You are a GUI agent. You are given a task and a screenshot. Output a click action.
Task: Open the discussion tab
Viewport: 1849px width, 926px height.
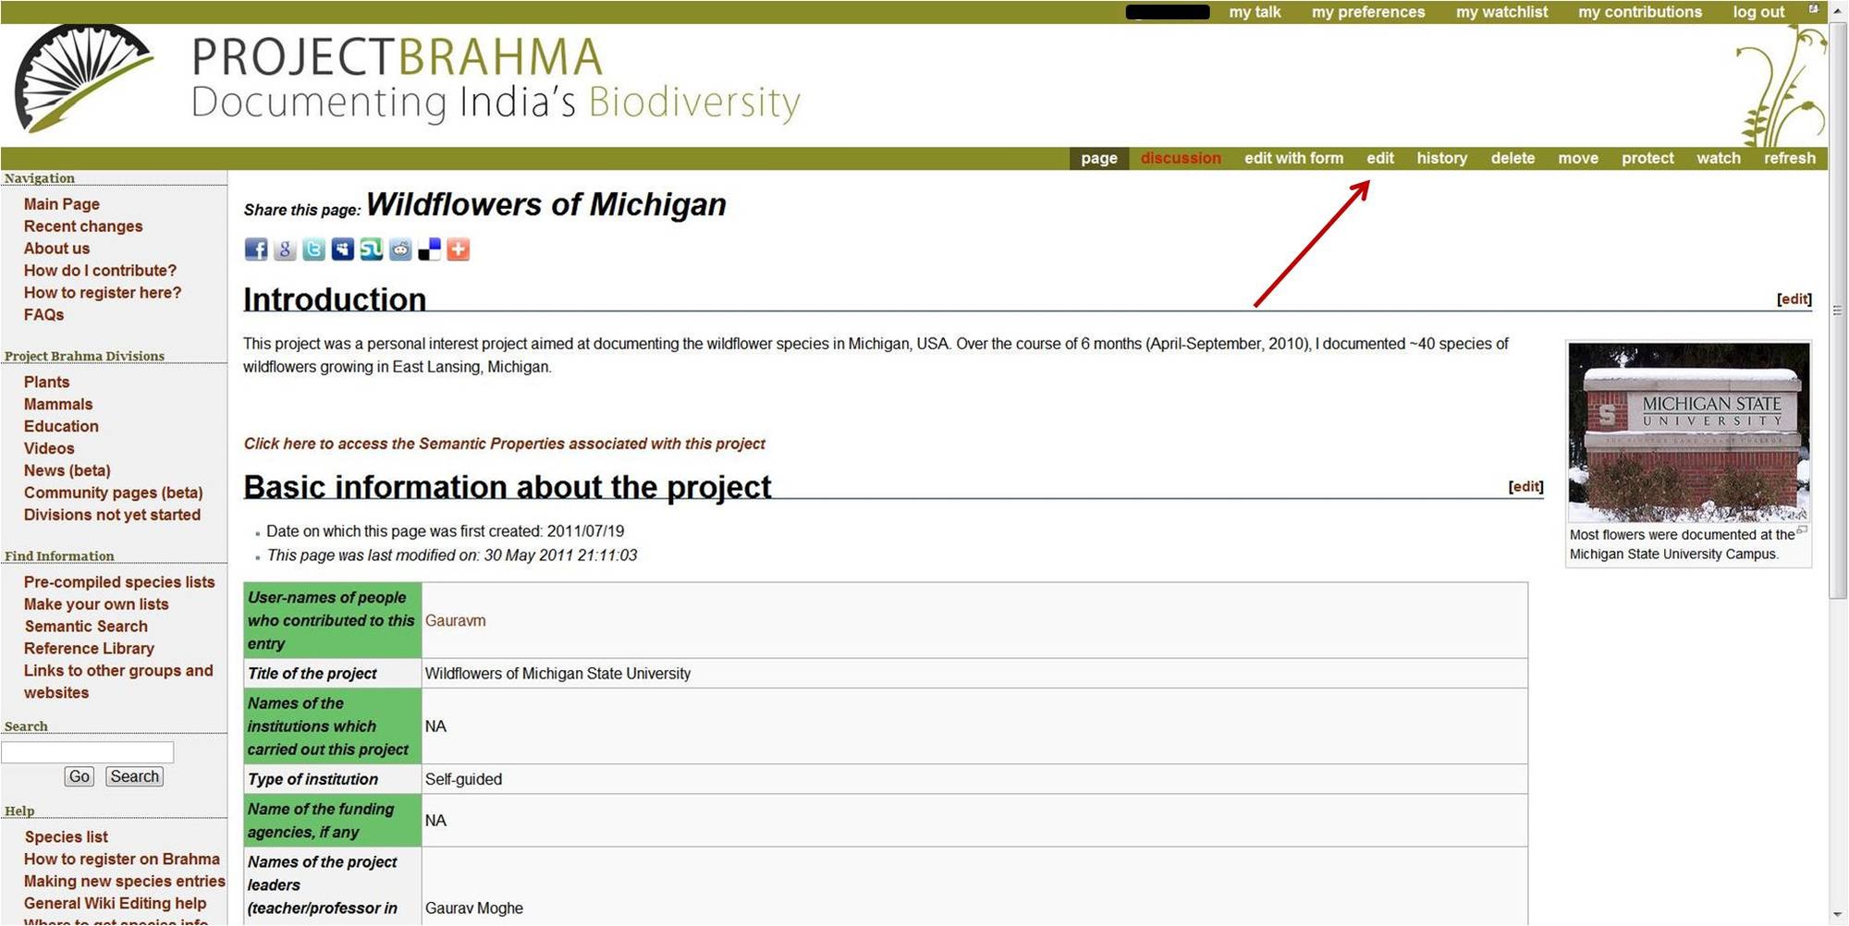coord(1181,158)
